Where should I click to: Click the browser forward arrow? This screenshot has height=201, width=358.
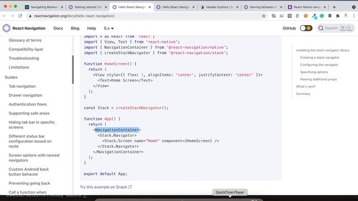coord(12,16)
